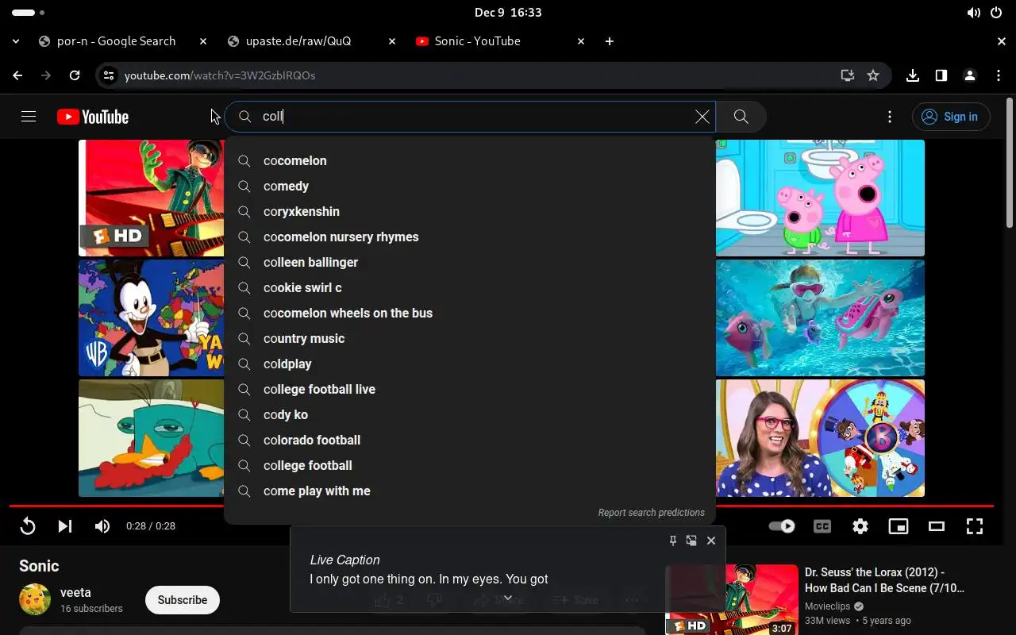1016x635 pixels.
Task: Select suggestion 'colleen ballinger'
Action: pyautogui.click(x=470, y=262)
